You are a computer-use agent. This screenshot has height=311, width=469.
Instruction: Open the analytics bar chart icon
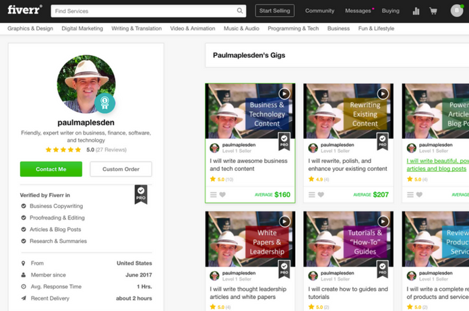click(x=416, y=11)
